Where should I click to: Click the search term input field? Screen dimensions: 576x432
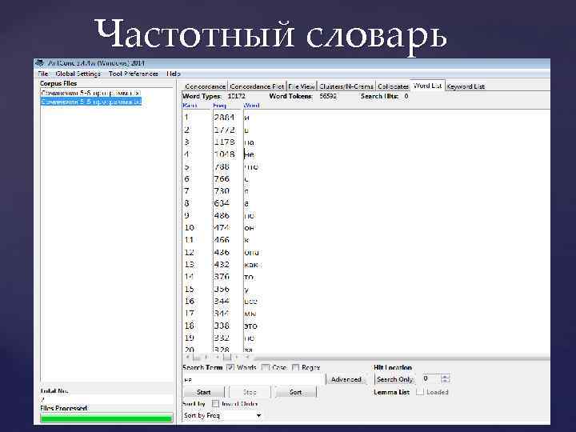point(254,379)
